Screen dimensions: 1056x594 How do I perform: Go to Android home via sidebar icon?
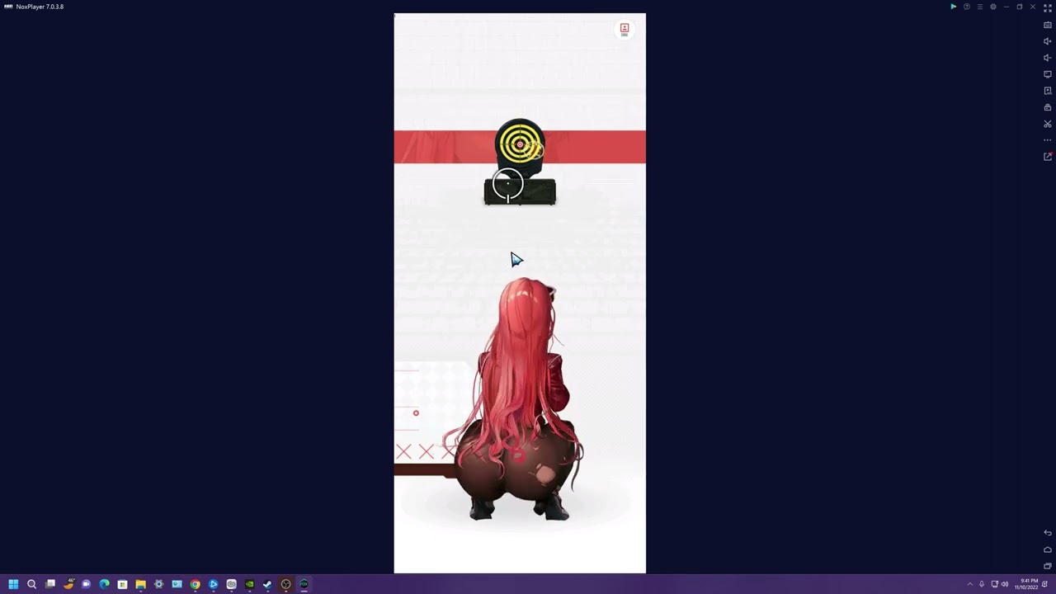point(1048,549)
